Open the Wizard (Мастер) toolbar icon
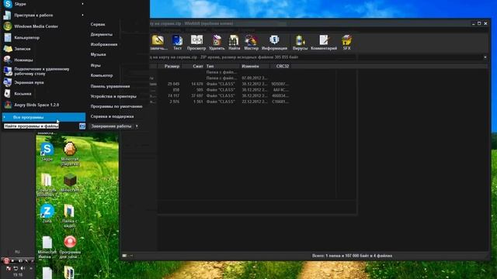 [251, 43]
